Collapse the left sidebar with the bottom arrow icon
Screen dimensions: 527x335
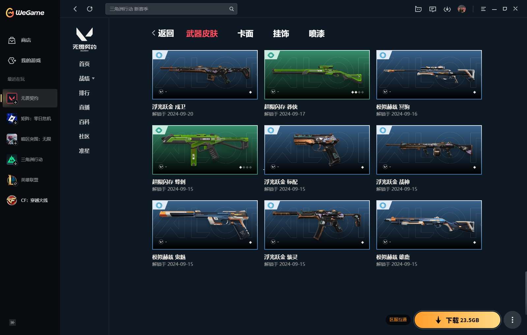12,322
